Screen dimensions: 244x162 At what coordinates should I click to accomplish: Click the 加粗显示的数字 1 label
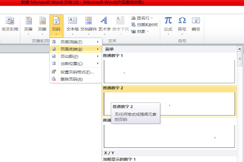click(x=119, y=159)
